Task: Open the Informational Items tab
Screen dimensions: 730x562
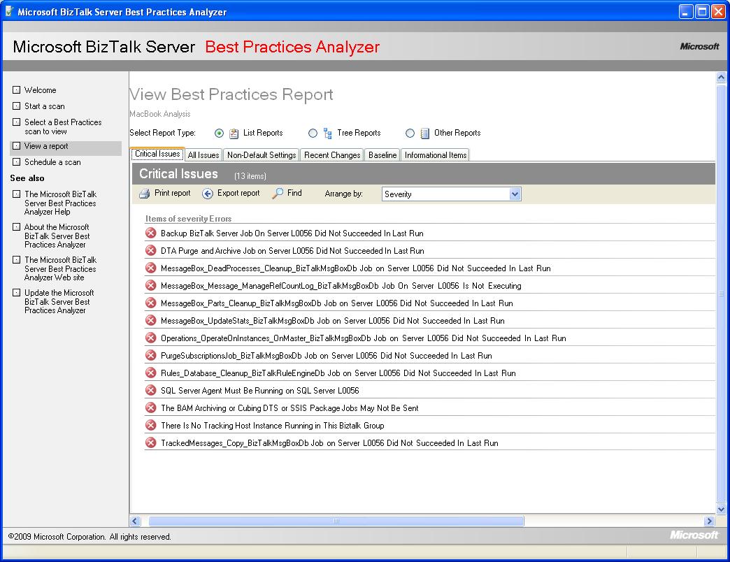Action: click(436, 155)
